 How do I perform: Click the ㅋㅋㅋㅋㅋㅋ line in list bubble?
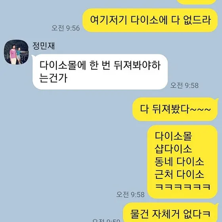pyautogui.click(x=183, y=187)
